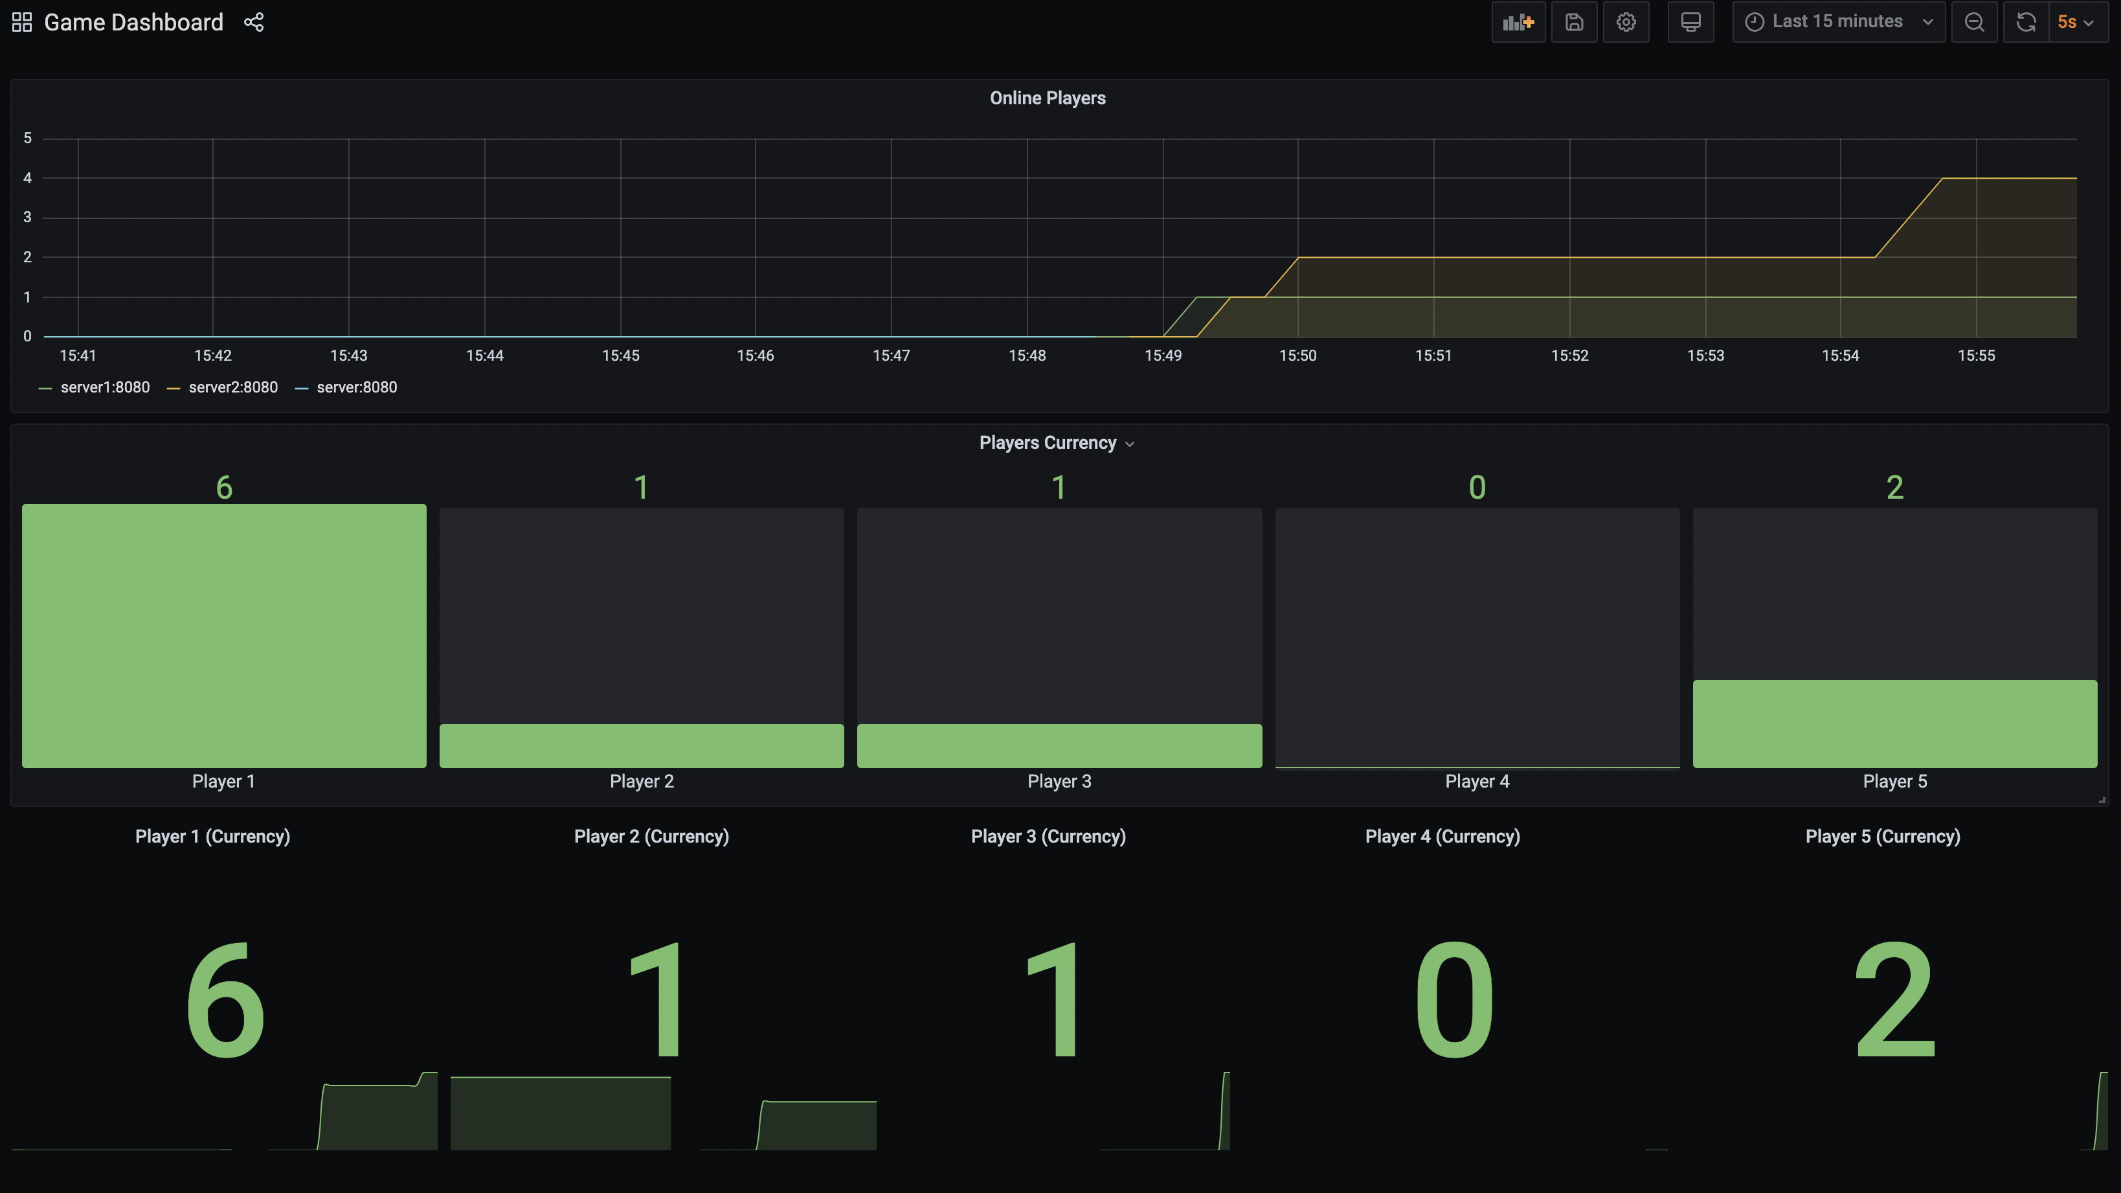Toggle server:8080 series on graph
The height and width of the screenshot is (1193, 2121).
[355, 387]
